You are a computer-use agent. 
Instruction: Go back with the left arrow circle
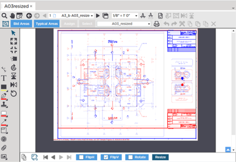click(x=29, y=15)
